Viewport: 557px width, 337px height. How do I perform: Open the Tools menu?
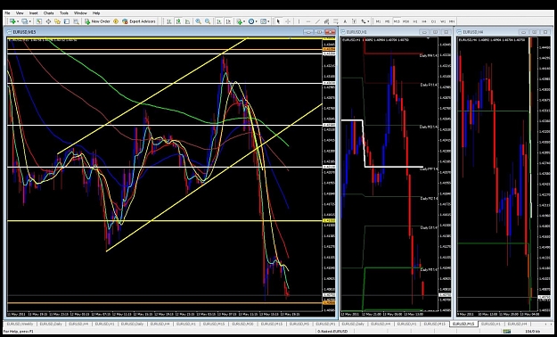[x=64, y=13]
